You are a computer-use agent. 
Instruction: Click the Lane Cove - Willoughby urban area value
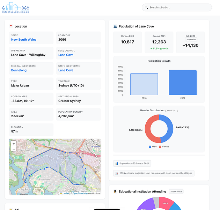(x=28, y=55)
